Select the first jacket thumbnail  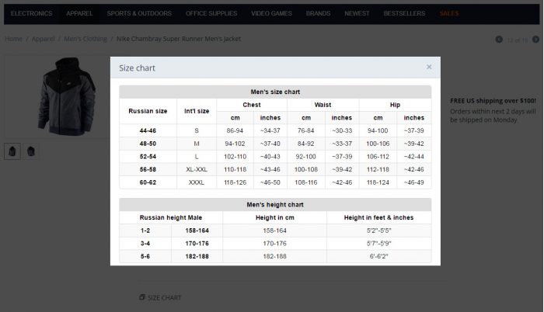pos(12,151)
